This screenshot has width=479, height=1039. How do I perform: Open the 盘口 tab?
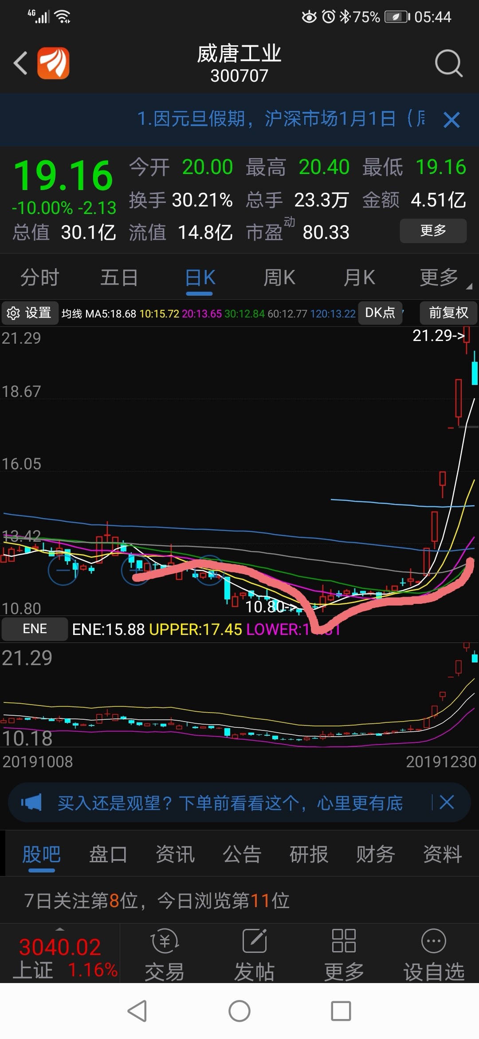click(x=108, y=854)
